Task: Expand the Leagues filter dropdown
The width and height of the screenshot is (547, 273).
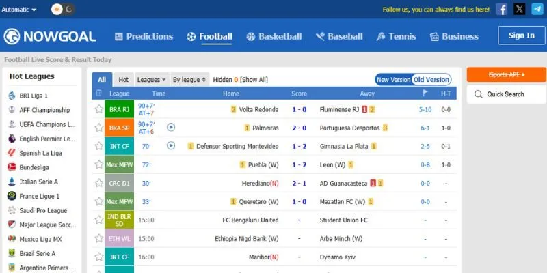Action: pyautogui.click(x=151, y=80)
